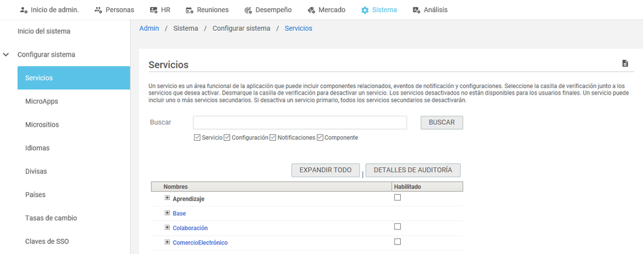Viewport: 643px width, 254px height.
Task: Select Divisas in the sidebar
Action: (x=36, y=171)
